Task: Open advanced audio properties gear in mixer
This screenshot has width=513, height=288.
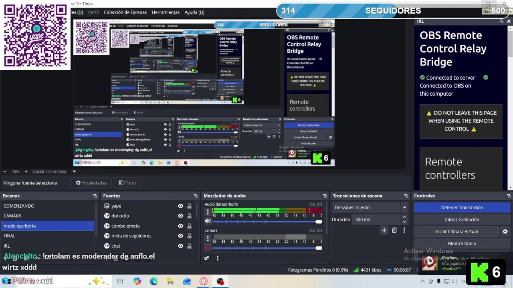Action: (206, 258)
